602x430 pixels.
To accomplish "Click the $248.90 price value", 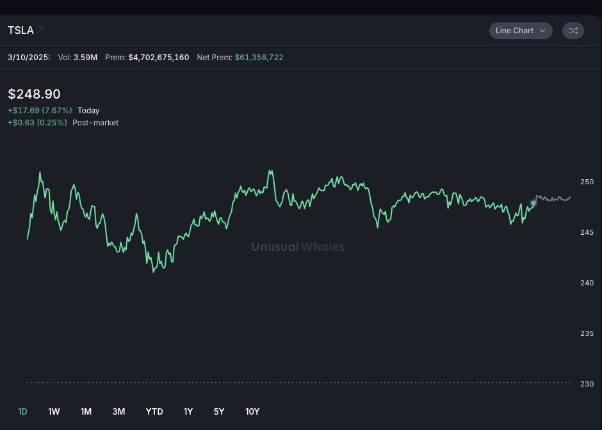I will 34,94.
